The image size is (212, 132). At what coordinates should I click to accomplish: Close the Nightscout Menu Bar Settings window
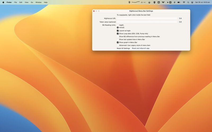click(x=94, y=11)
